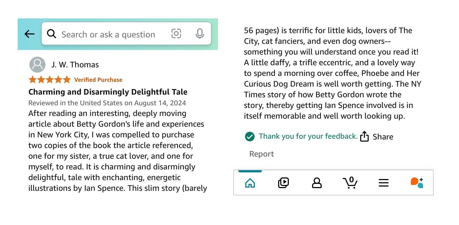Report the review by J. W. Thomas

261,154
